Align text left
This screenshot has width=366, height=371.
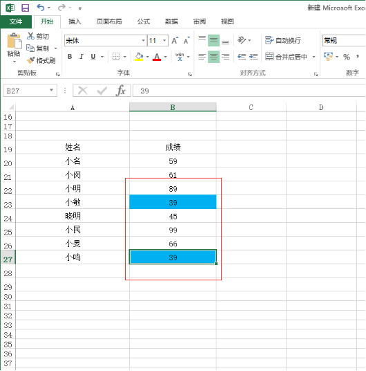click(202, 57)
